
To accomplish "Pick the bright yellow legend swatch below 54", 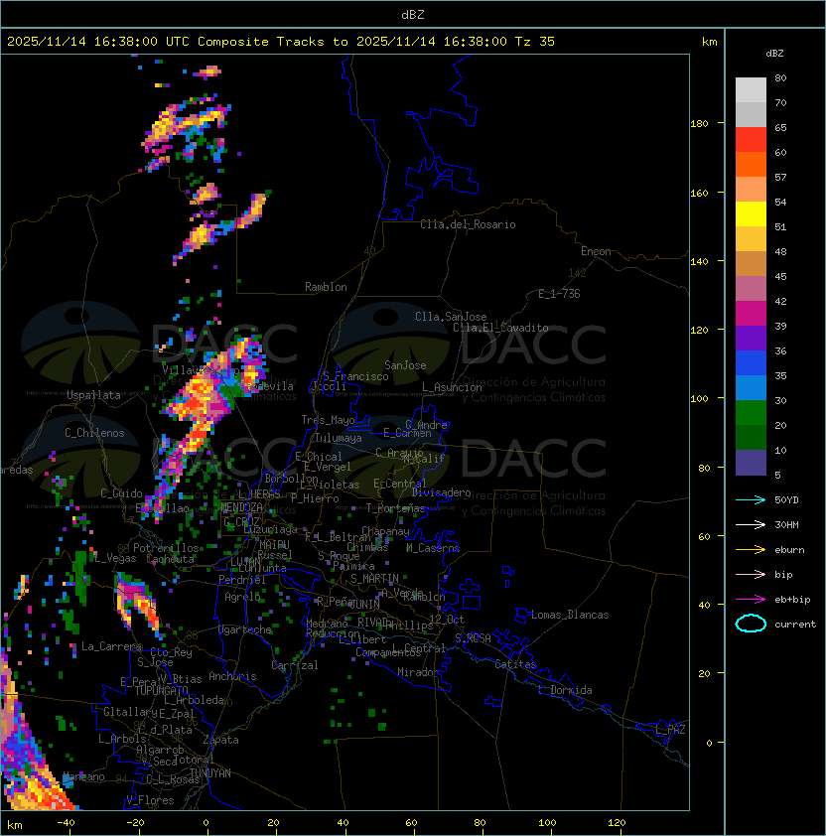I will [x=751, y=214].
